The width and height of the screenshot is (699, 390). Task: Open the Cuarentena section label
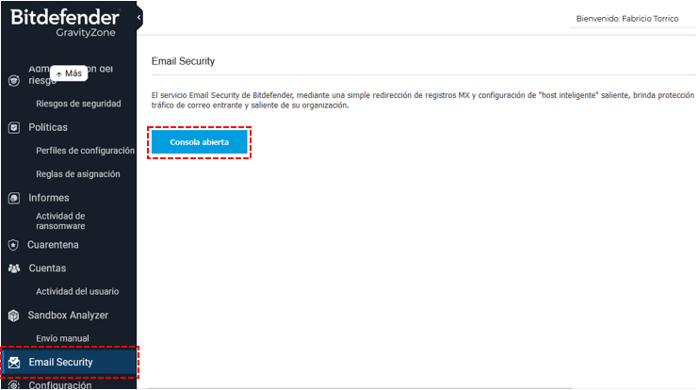point(53,245)
